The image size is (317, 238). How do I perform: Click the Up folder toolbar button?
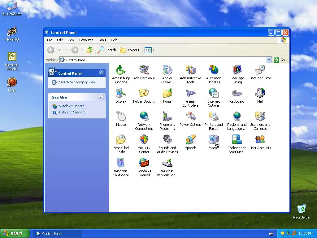tap(90, 50)
